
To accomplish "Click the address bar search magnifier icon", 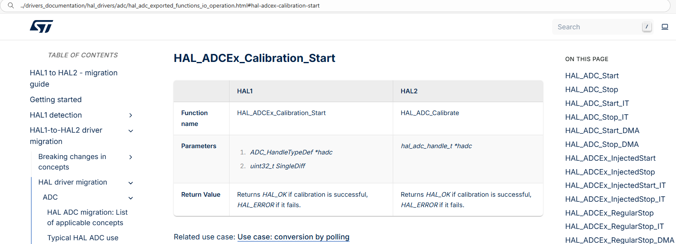I will 11,5.
